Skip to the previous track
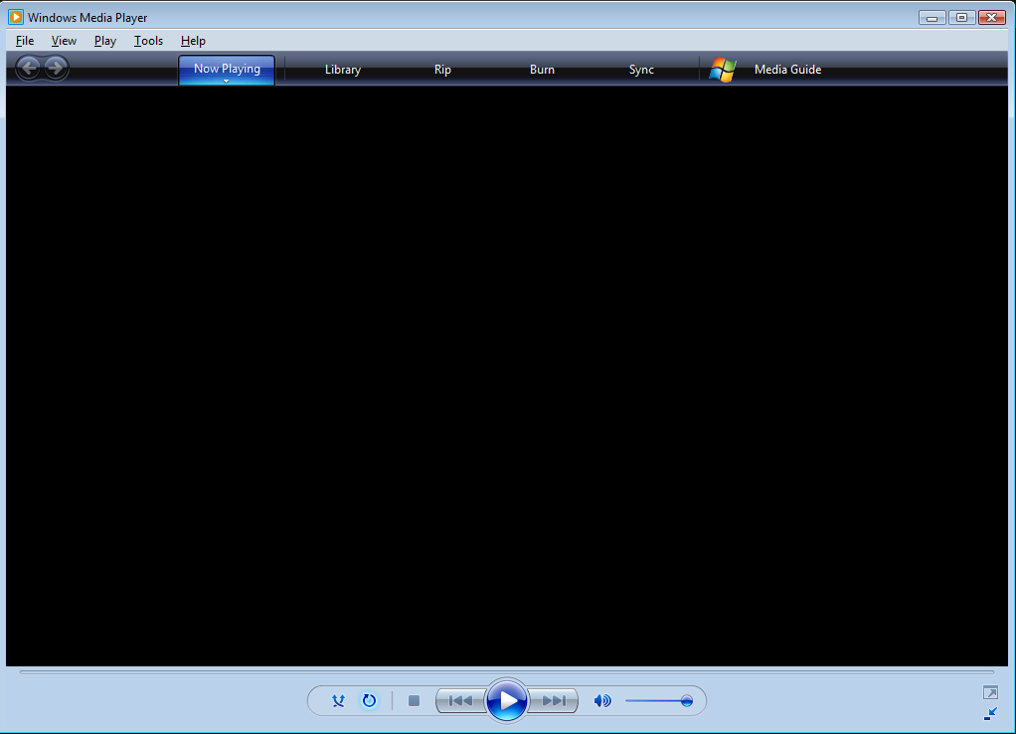The height and width of the screenshot is (734, 1016). point(460,700)
